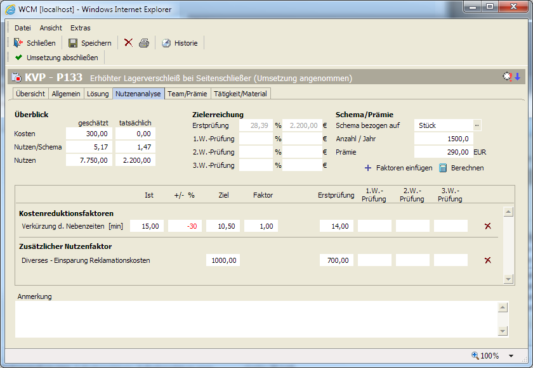Screen dimensions: 533x368
Task: Click the printer icon in toolbar
Action: tap(144, 43)
